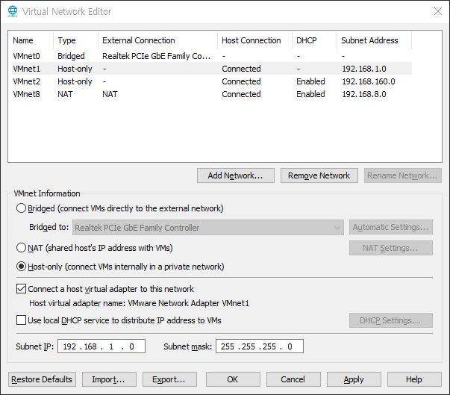
Task: Sort by the Name column header
Action: (x=31, y=40)
